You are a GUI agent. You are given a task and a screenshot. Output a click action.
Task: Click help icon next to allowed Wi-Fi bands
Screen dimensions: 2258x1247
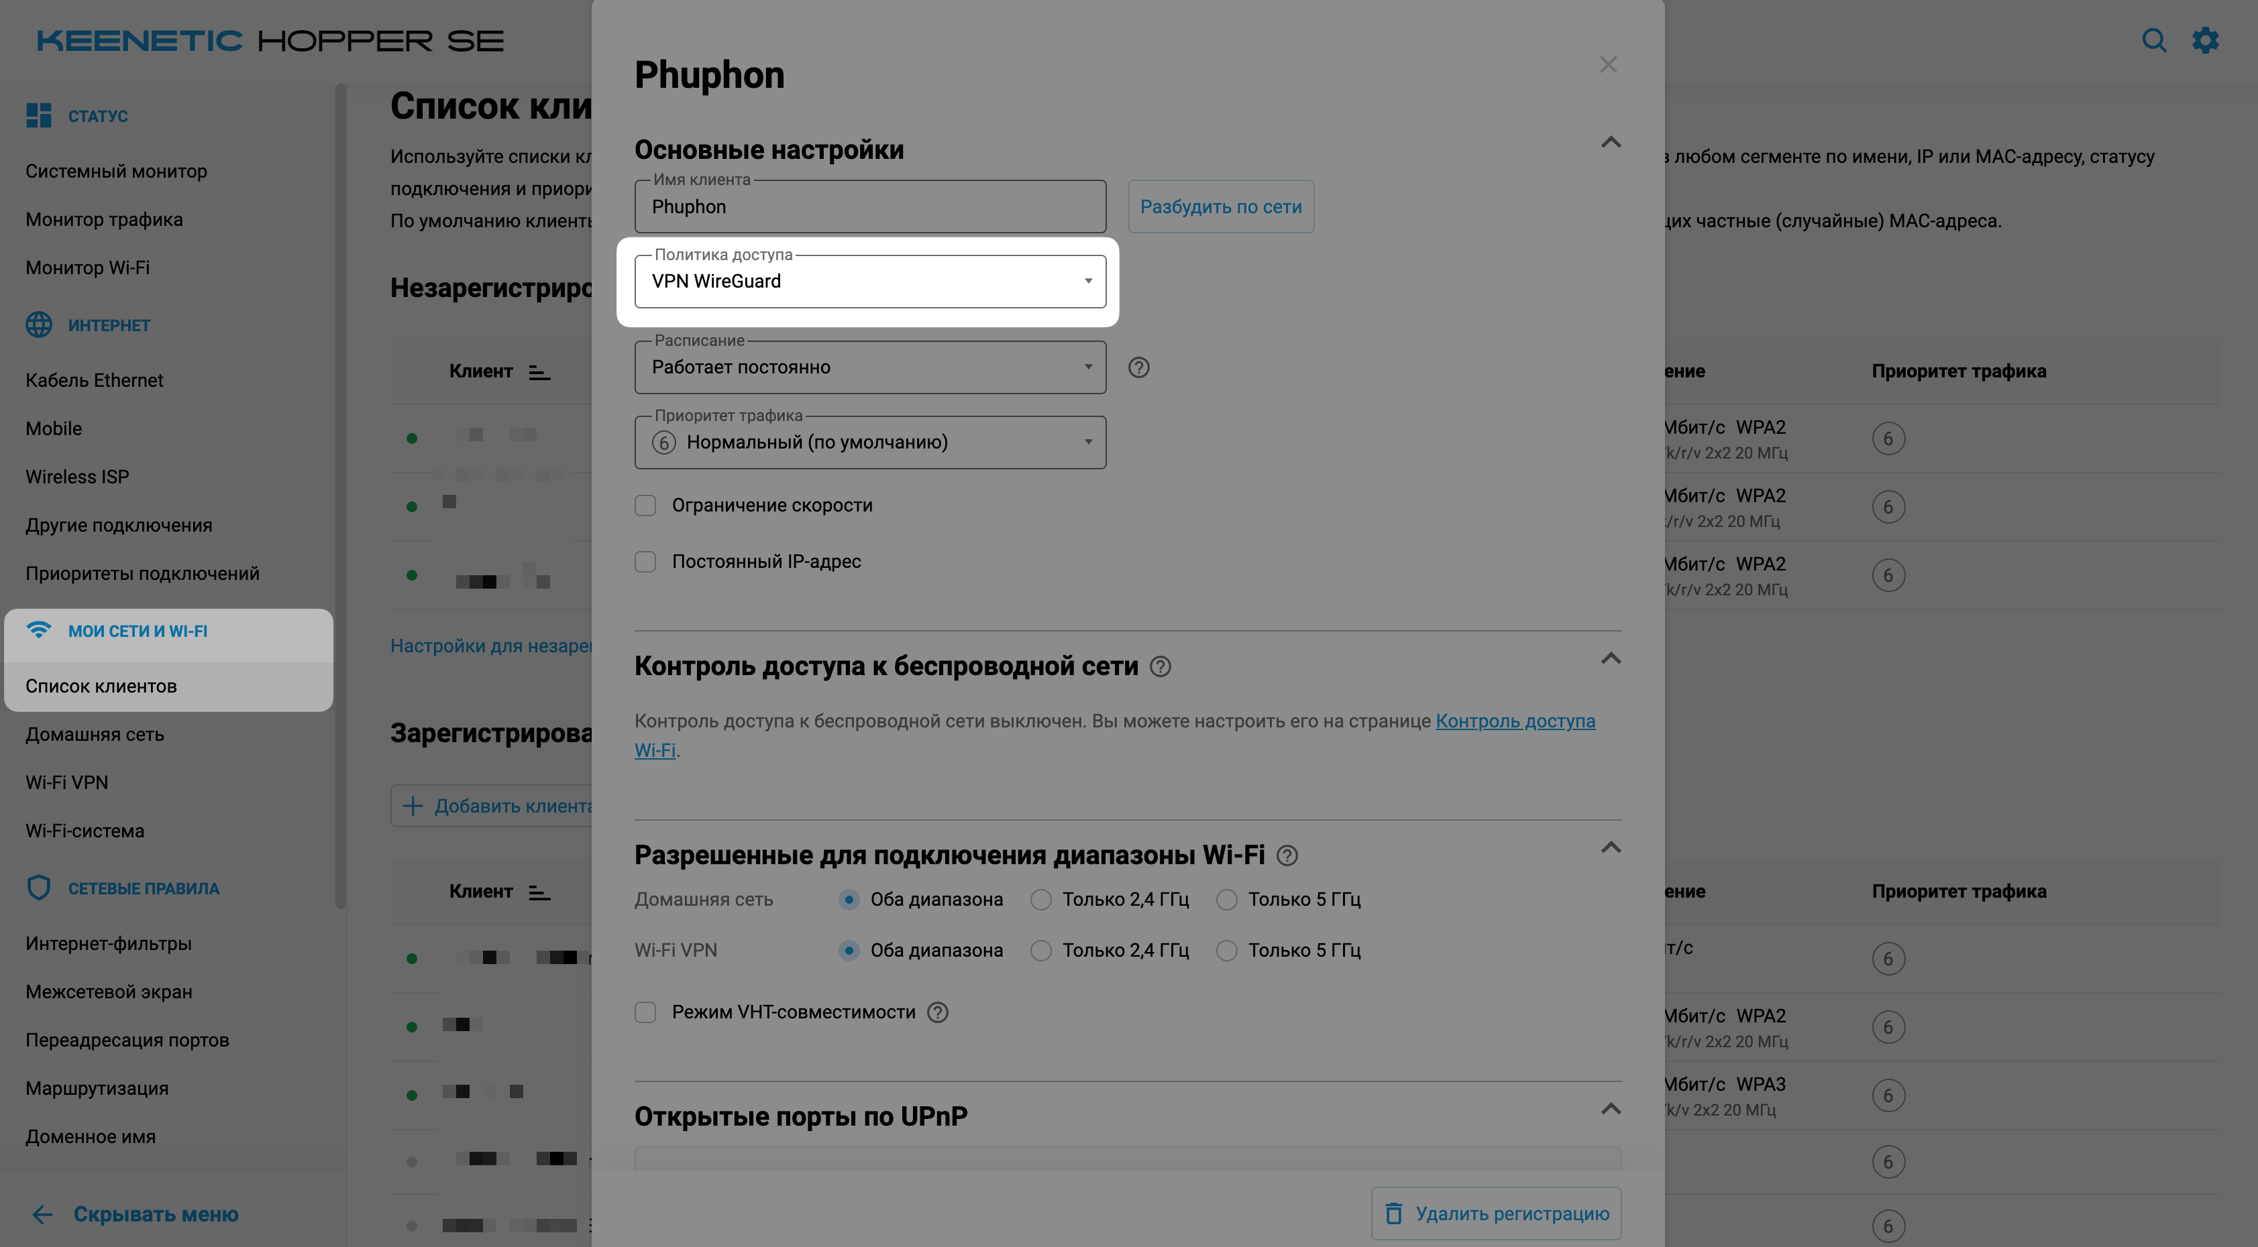(1287, 855)
